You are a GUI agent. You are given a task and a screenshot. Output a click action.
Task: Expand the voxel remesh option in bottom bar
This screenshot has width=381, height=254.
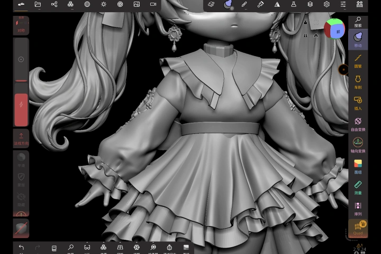click(x=104, y=248)
